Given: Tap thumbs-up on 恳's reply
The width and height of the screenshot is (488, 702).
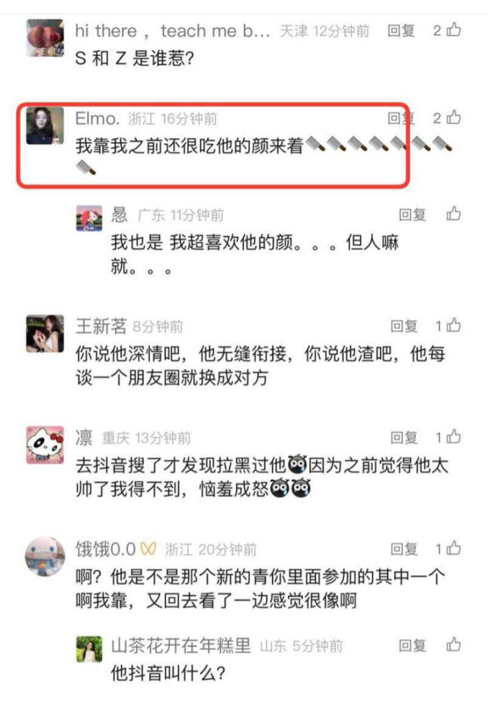Looking at the screenshot, I should [x=454, y=214].
